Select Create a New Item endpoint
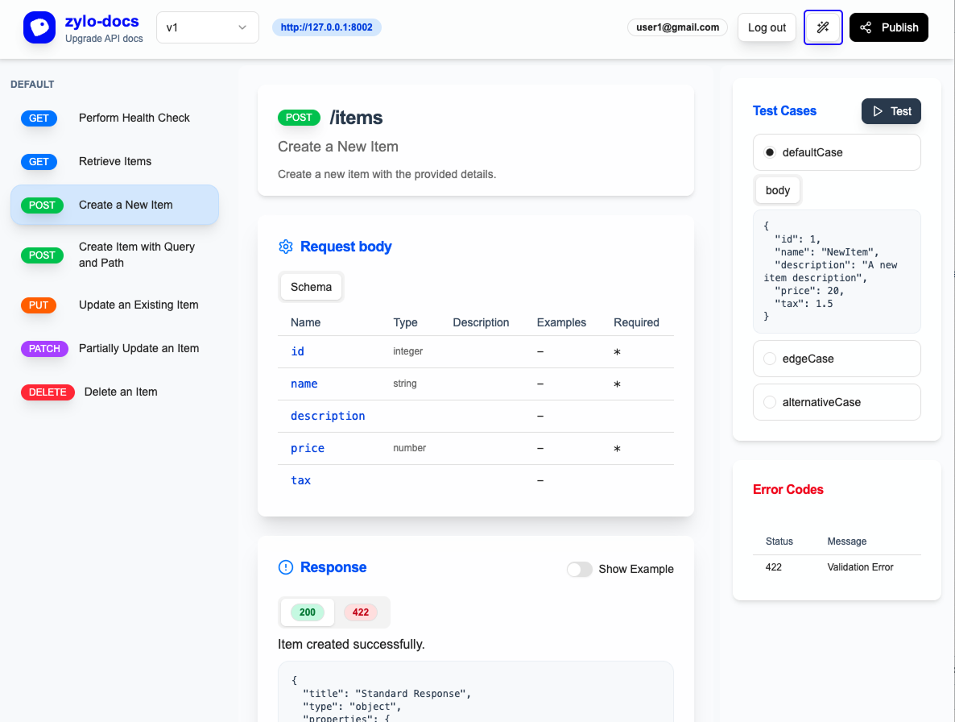This screenshot has height=722, width=955. [114, 205]
